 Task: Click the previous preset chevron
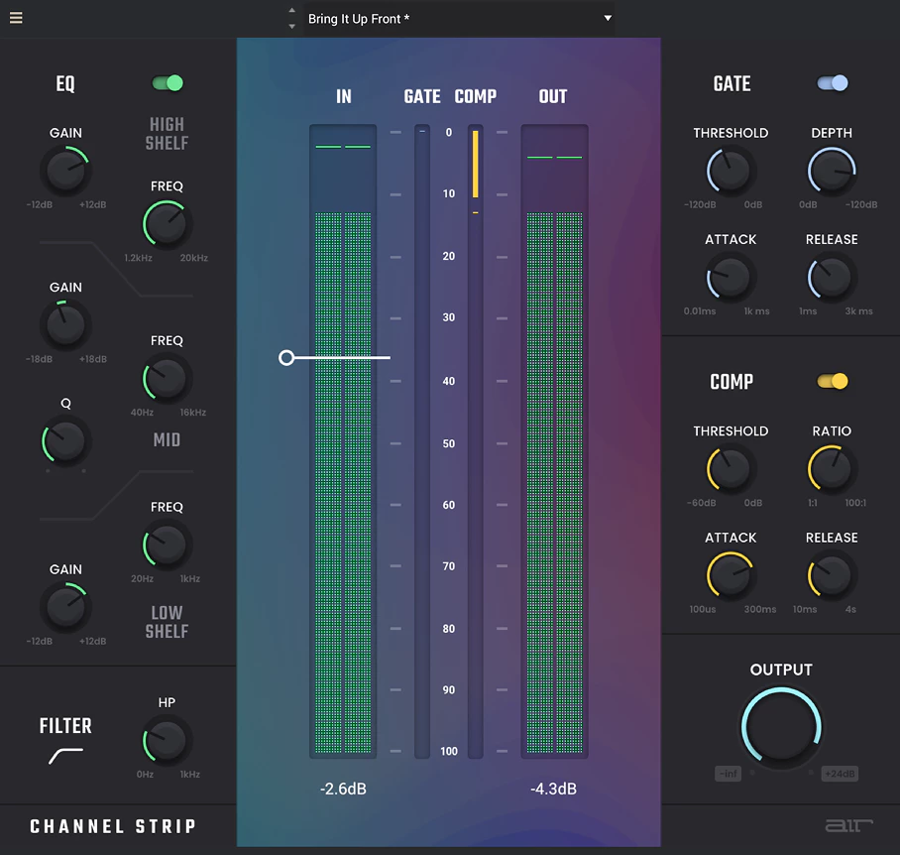(290, 12)
